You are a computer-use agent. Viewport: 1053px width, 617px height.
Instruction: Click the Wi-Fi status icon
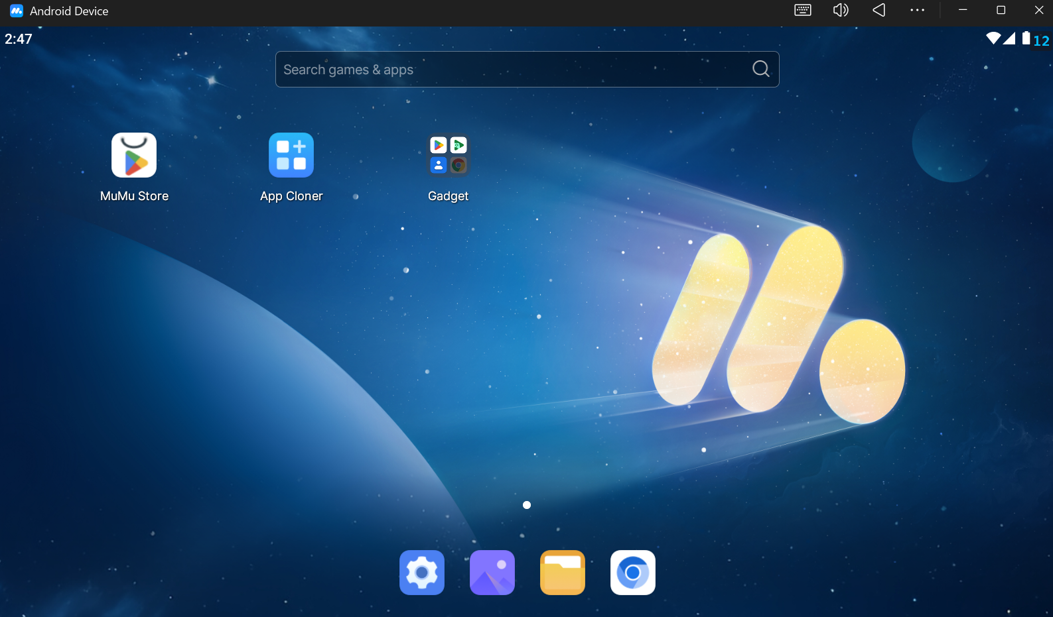pyautogui.click(x=993, y=38)
